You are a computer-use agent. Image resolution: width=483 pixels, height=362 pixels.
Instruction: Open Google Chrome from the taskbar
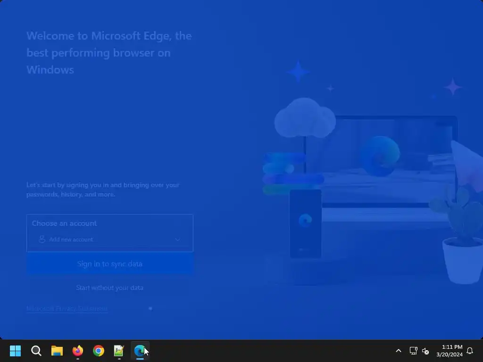(99, 351)
